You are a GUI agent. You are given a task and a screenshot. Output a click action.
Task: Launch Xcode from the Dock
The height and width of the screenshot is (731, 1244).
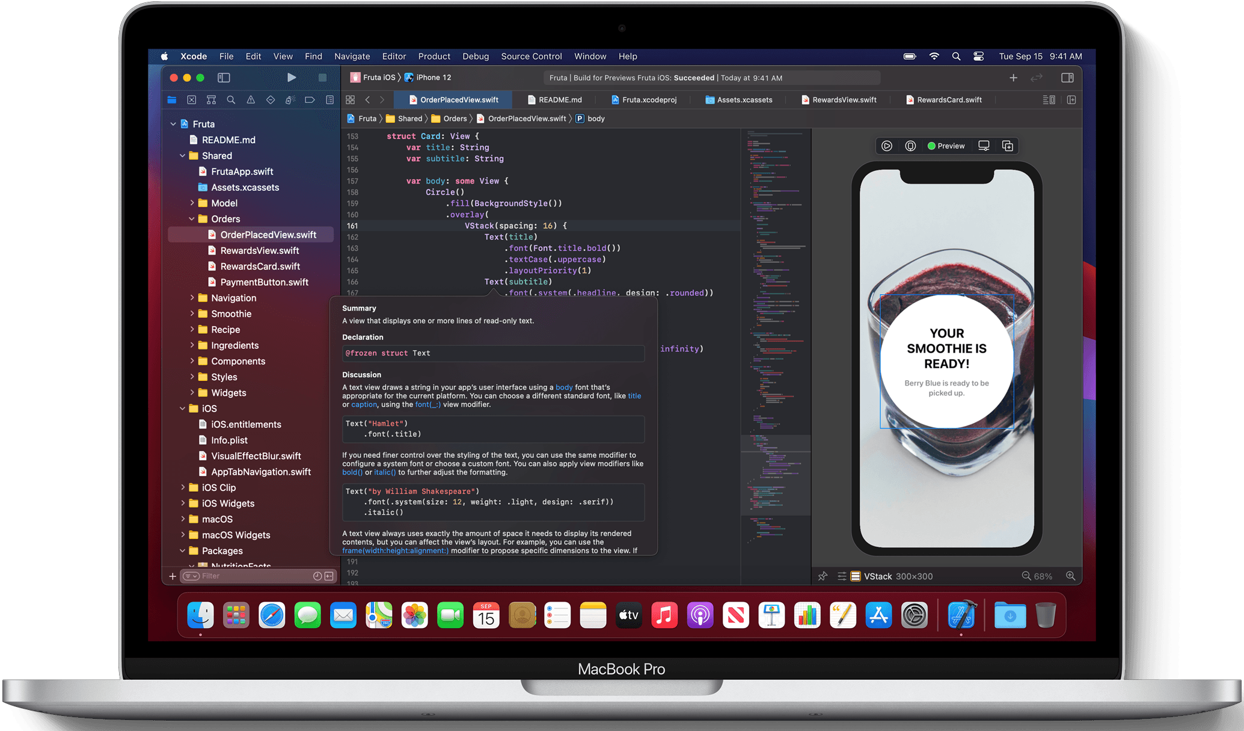point(961,615)
